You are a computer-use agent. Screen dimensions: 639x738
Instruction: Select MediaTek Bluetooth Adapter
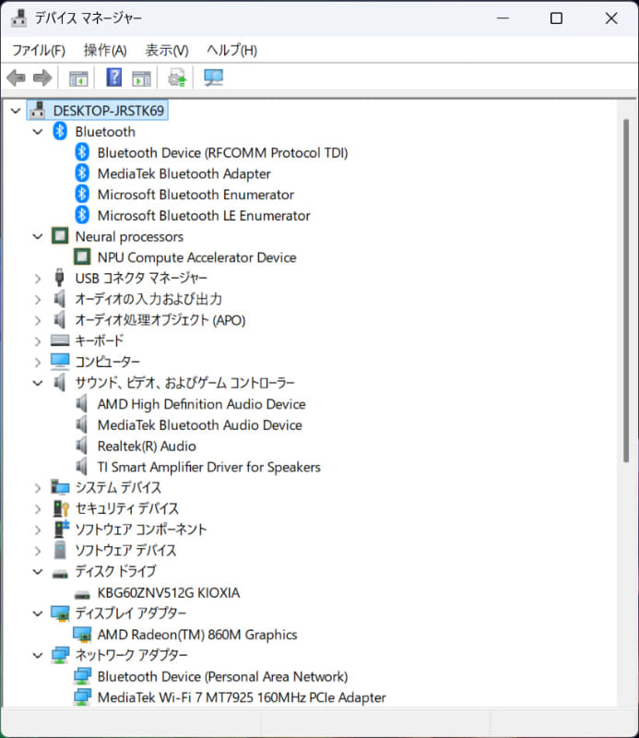pyautogui.click(x=184, y=173)
